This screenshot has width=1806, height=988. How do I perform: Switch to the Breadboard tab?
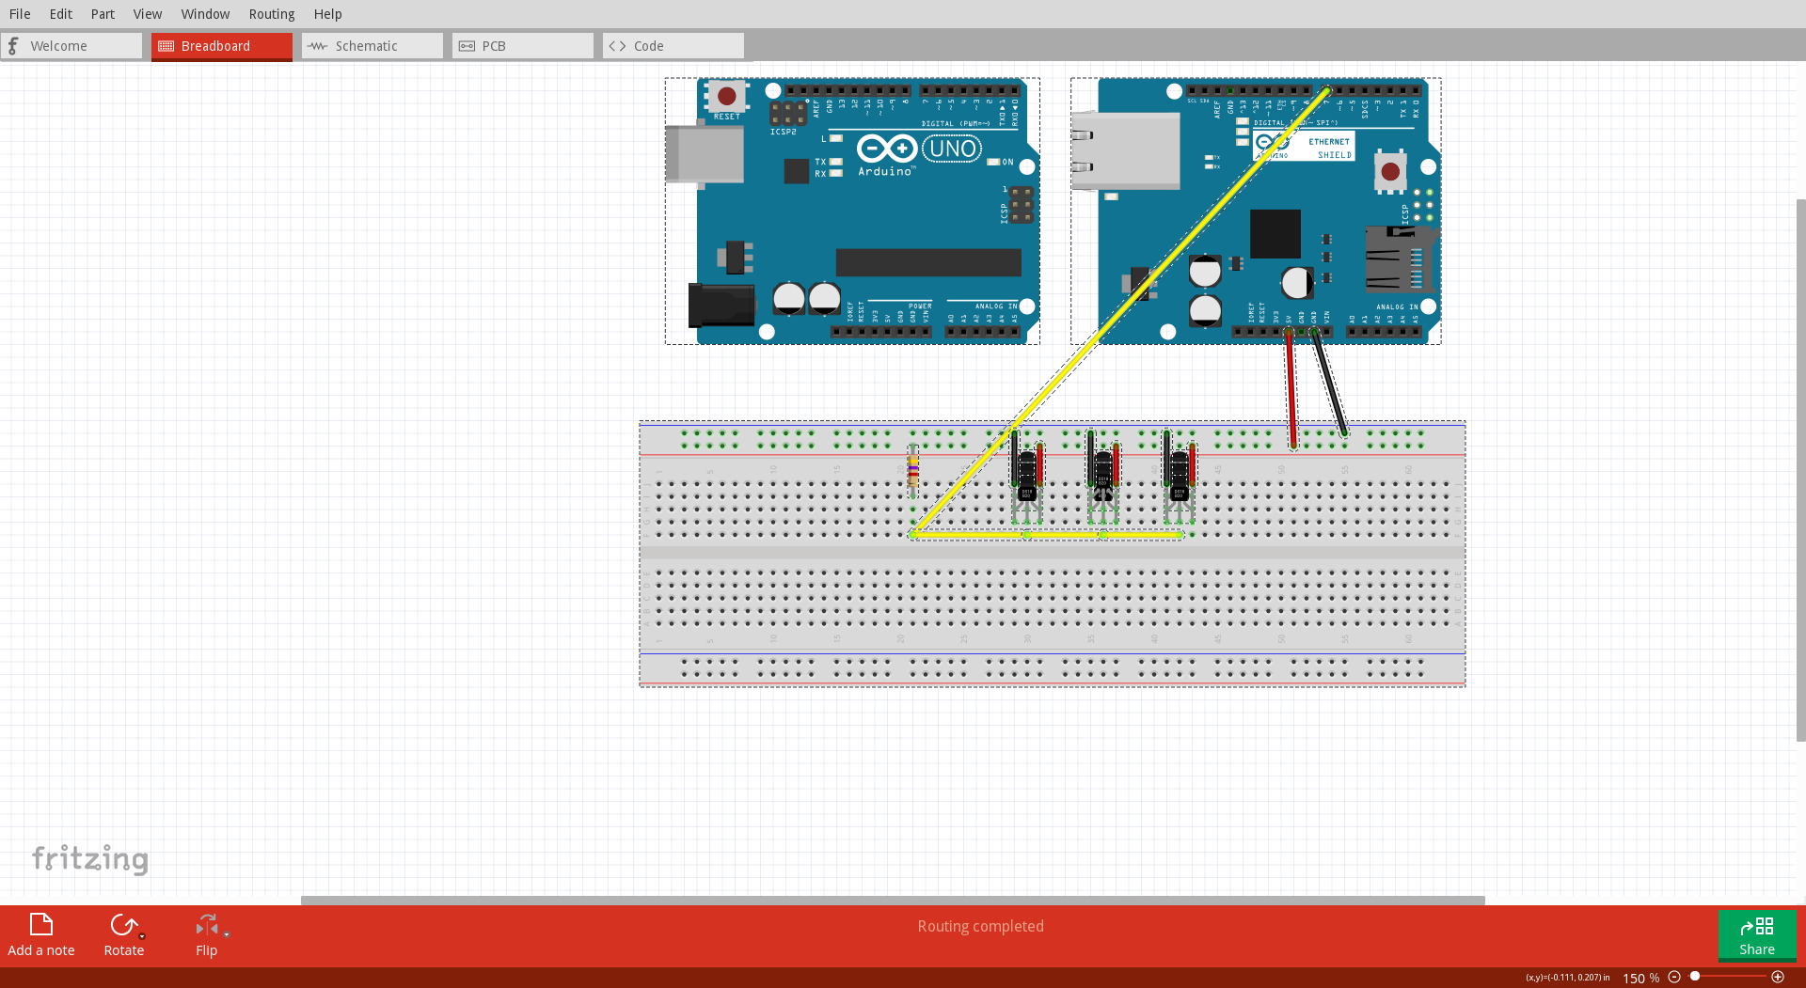(221, 45)
